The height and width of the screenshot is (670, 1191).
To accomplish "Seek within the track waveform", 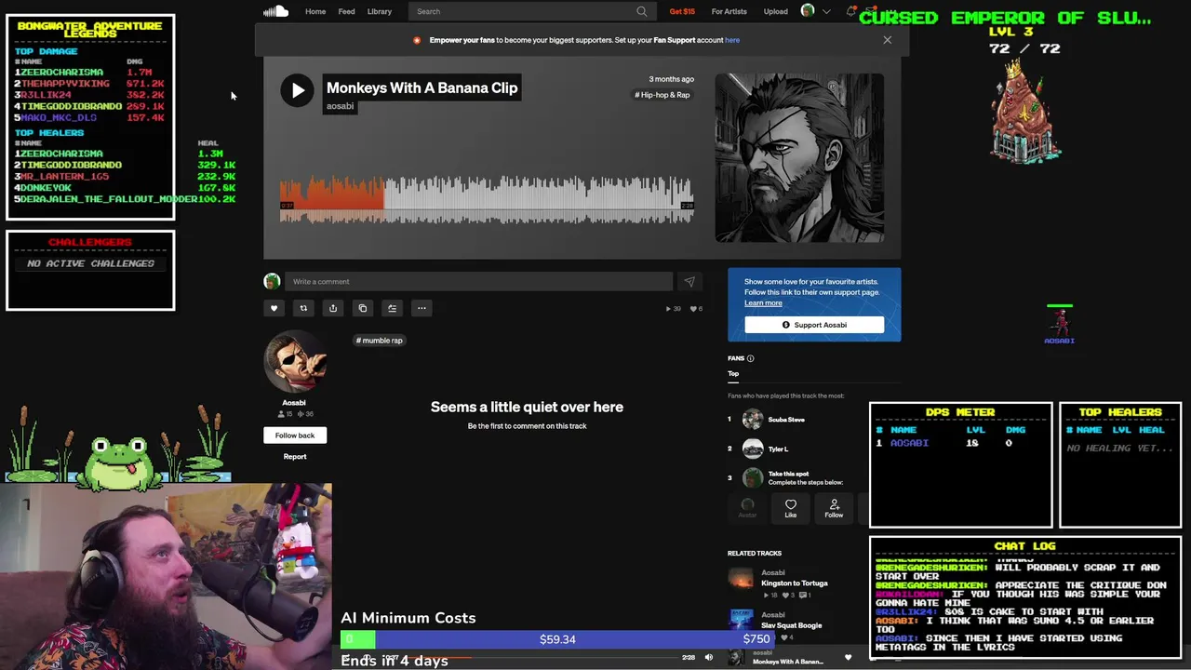I will tap(487, 199).
